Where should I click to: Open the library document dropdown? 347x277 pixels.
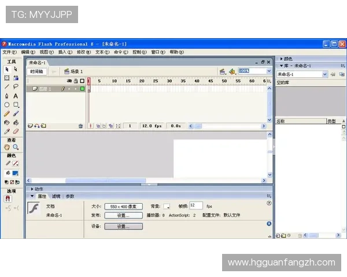point(324,74)
